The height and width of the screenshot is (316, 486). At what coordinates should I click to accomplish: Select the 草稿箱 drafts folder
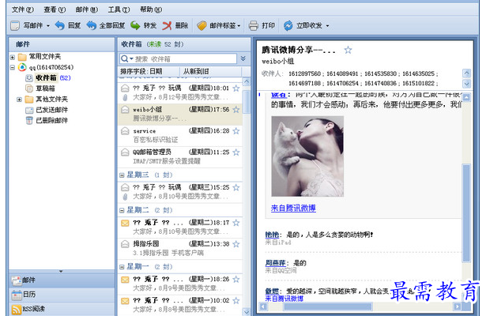40,88
